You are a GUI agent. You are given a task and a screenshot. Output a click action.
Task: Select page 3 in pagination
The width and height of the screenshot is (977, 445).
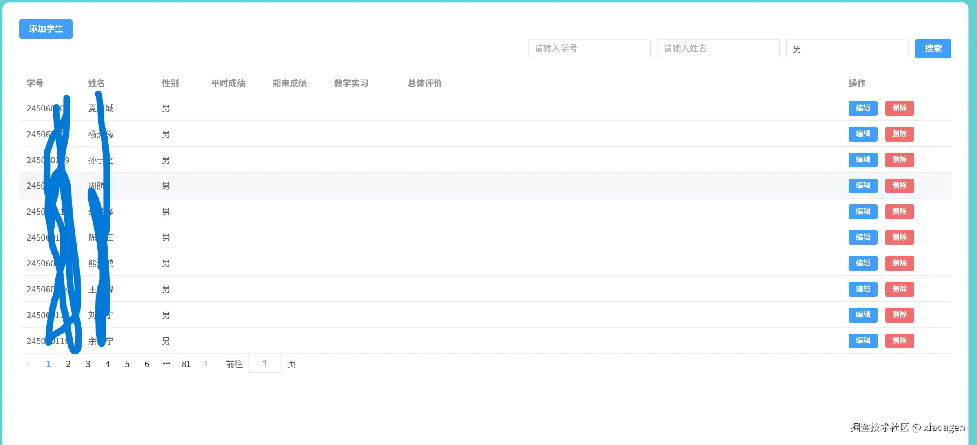[x=88, y=363]
